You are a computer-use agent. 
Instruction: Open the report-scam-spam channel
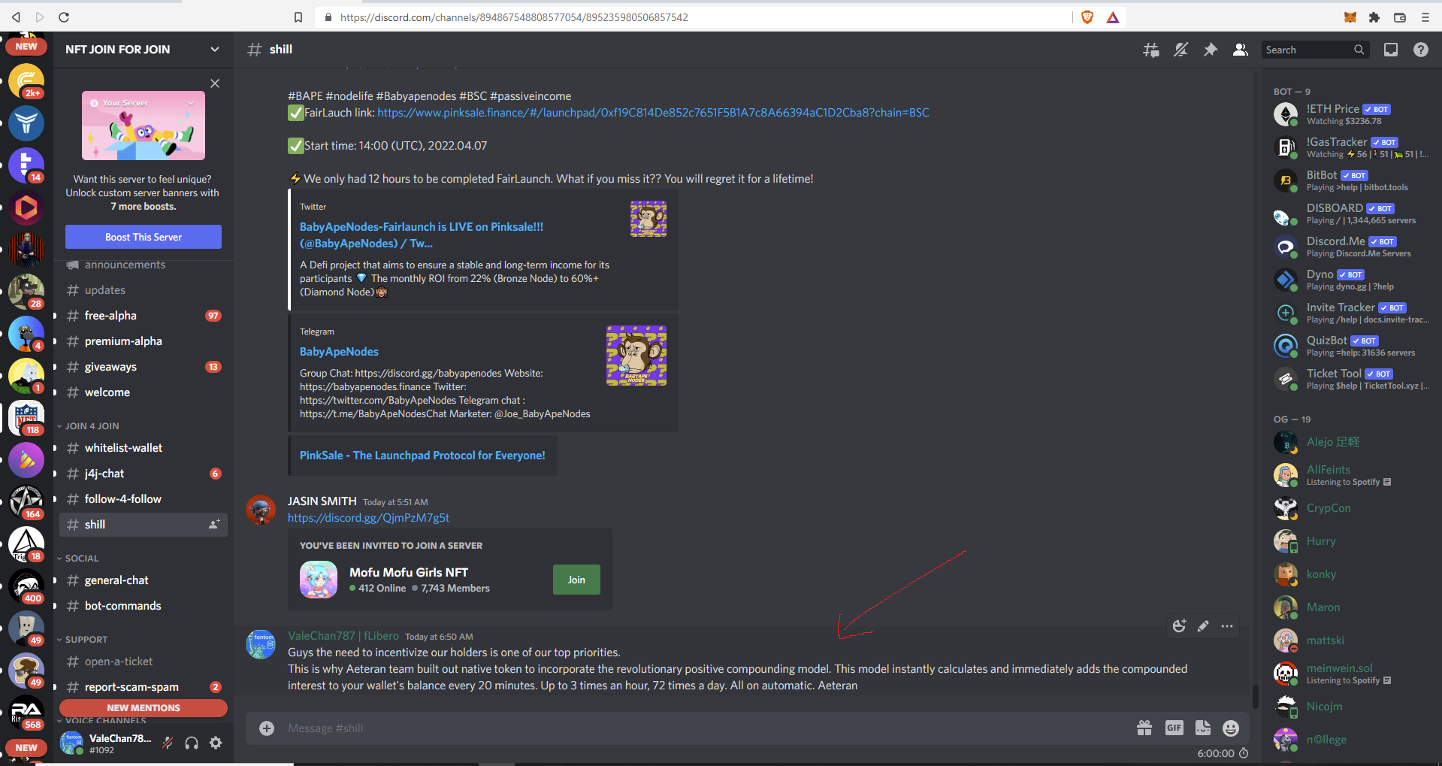coord(144,687)
